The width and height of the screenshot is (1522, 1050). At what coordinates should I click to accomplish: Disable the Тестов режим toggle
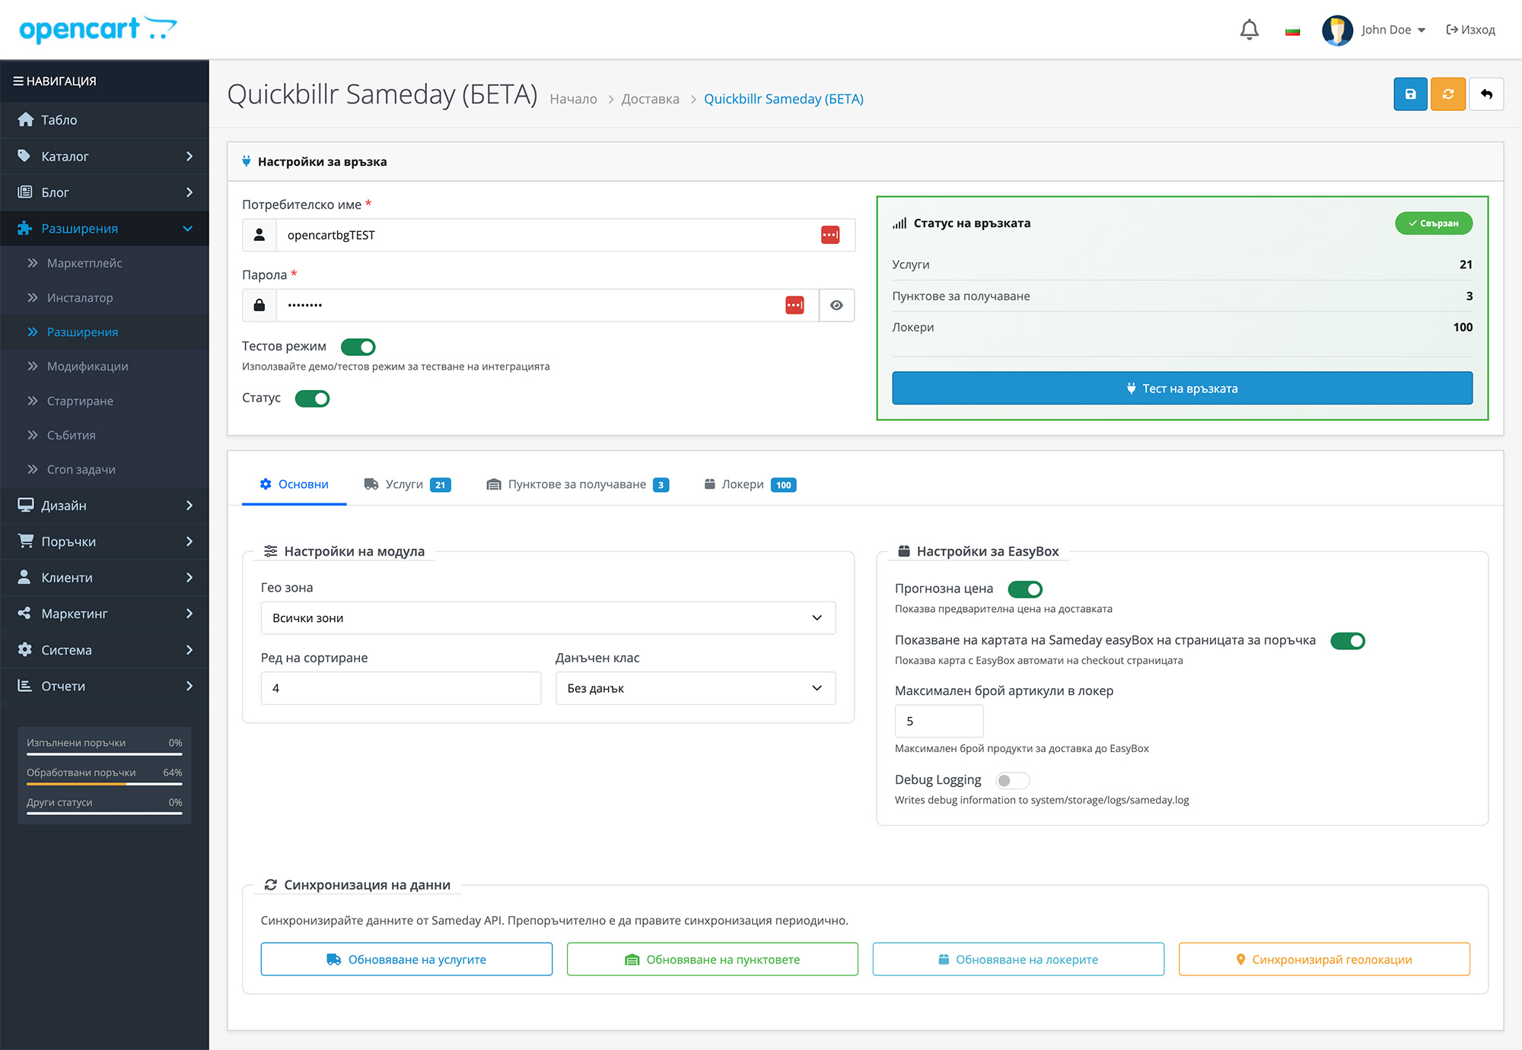[358, 347]
